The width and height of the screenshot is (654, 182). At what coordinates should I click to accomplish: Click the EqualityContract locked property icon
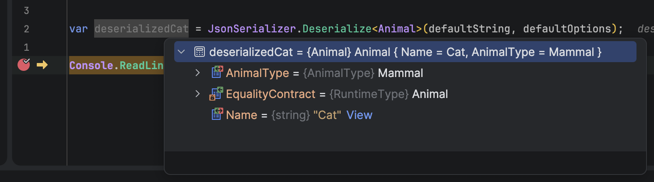coord(217,94)
